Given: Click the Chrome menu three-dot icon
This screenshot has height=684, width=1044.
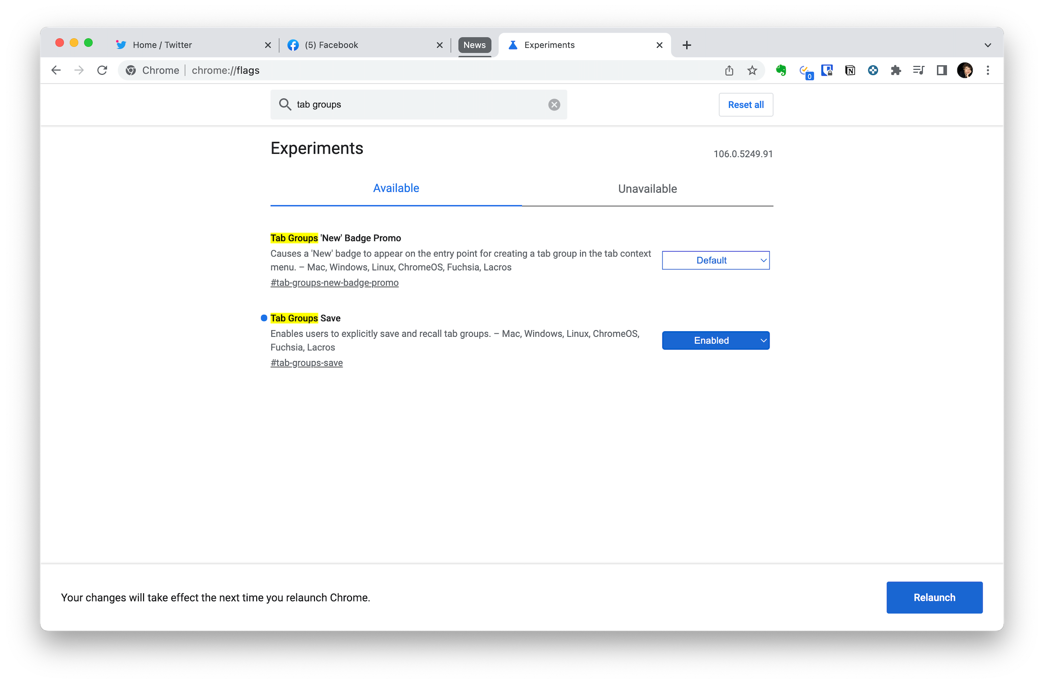Looking at the screenshot, I should coord(987,70).
